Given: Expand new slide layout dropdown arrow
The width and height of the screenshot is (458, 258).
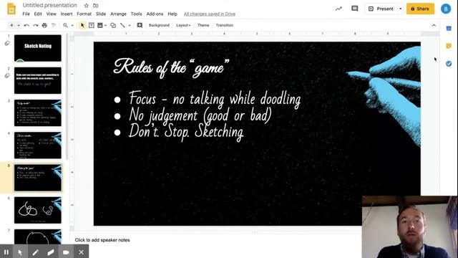Looking at the screenshot, I should (19, 26).
